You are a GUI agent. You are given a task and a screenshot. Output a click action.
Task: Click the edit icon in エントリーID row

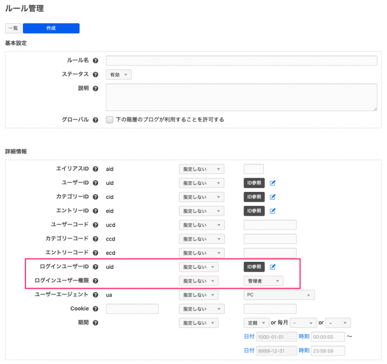272,211
